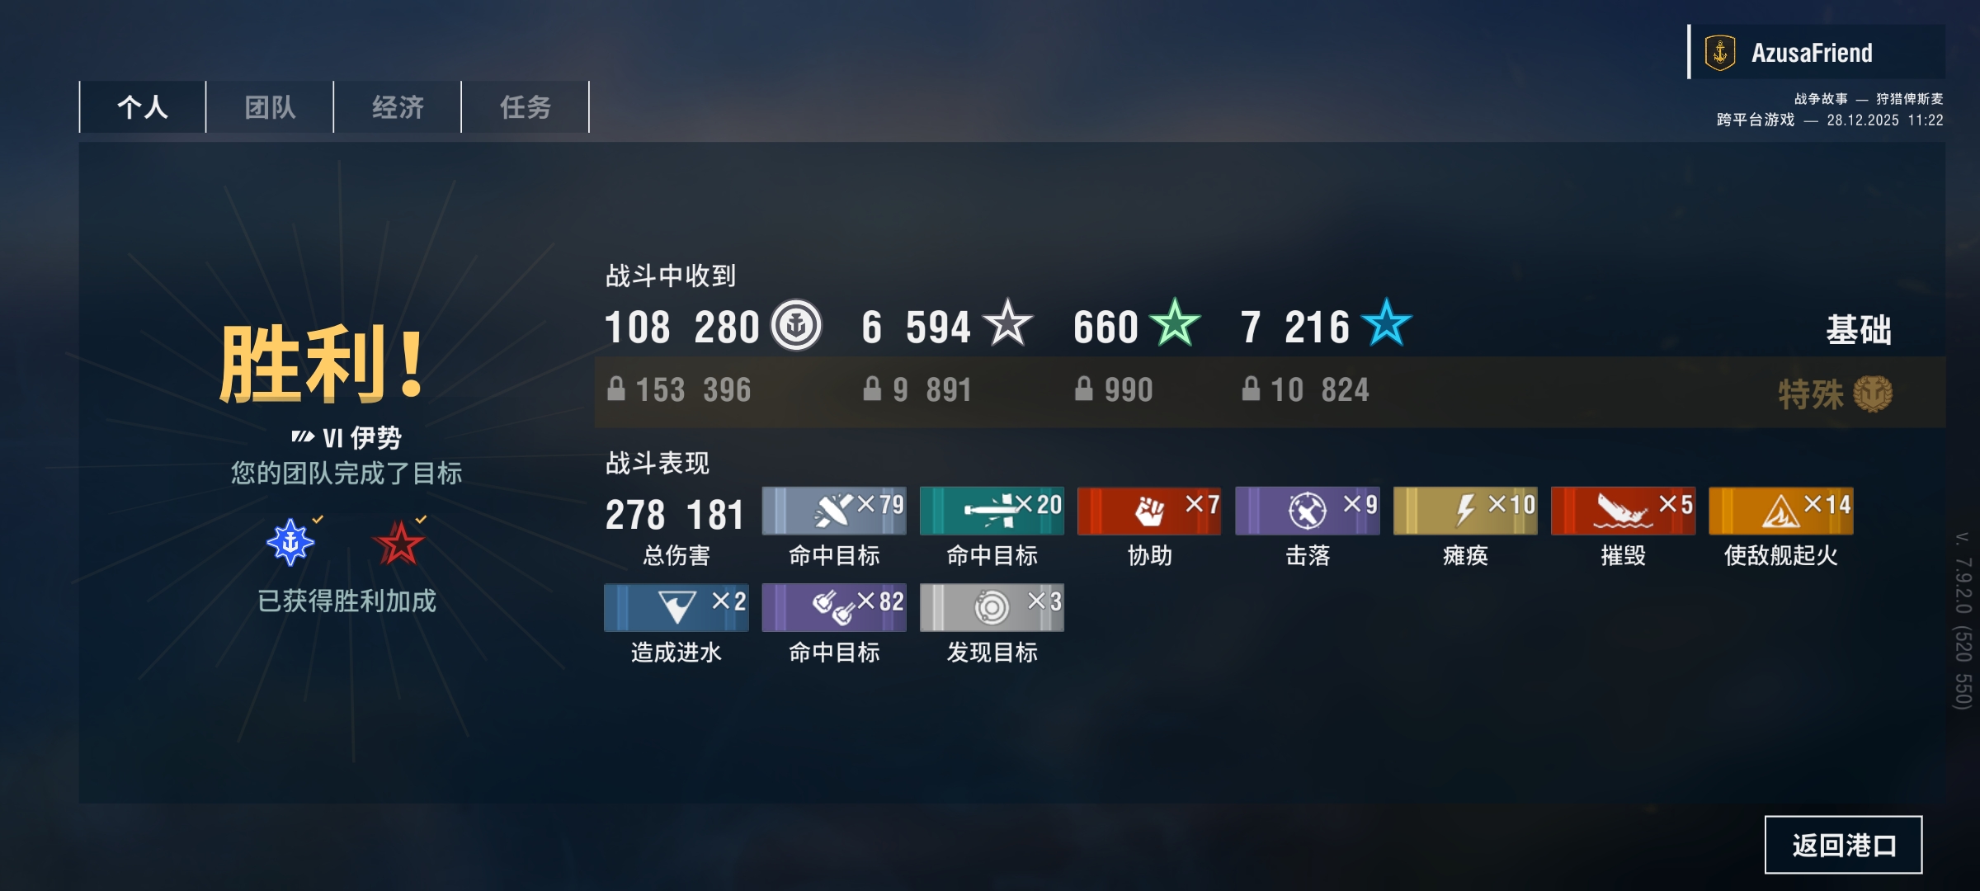Click the locked 特殊 premium rewards row
The height and width of the screenshot is (891, 1980).
(1270, 392)
